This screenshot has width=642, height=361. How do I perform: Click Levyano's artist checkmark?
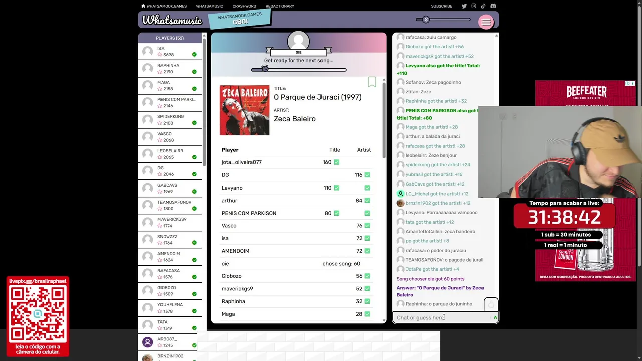[x=367, y=188]
